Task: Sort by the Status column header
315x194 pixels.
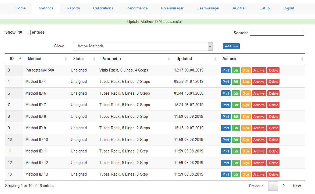Action: (x=79, y=59)
